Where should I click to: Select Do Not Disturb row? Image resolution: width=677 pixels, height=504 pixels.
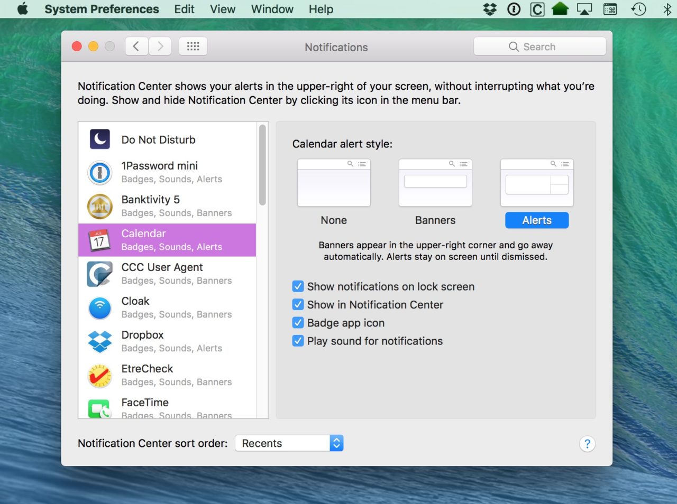point(167,139)
